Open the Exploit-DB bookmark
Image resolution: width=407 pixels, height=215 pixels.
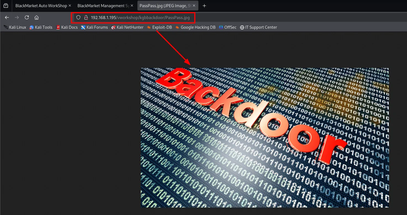click(159, 27)
